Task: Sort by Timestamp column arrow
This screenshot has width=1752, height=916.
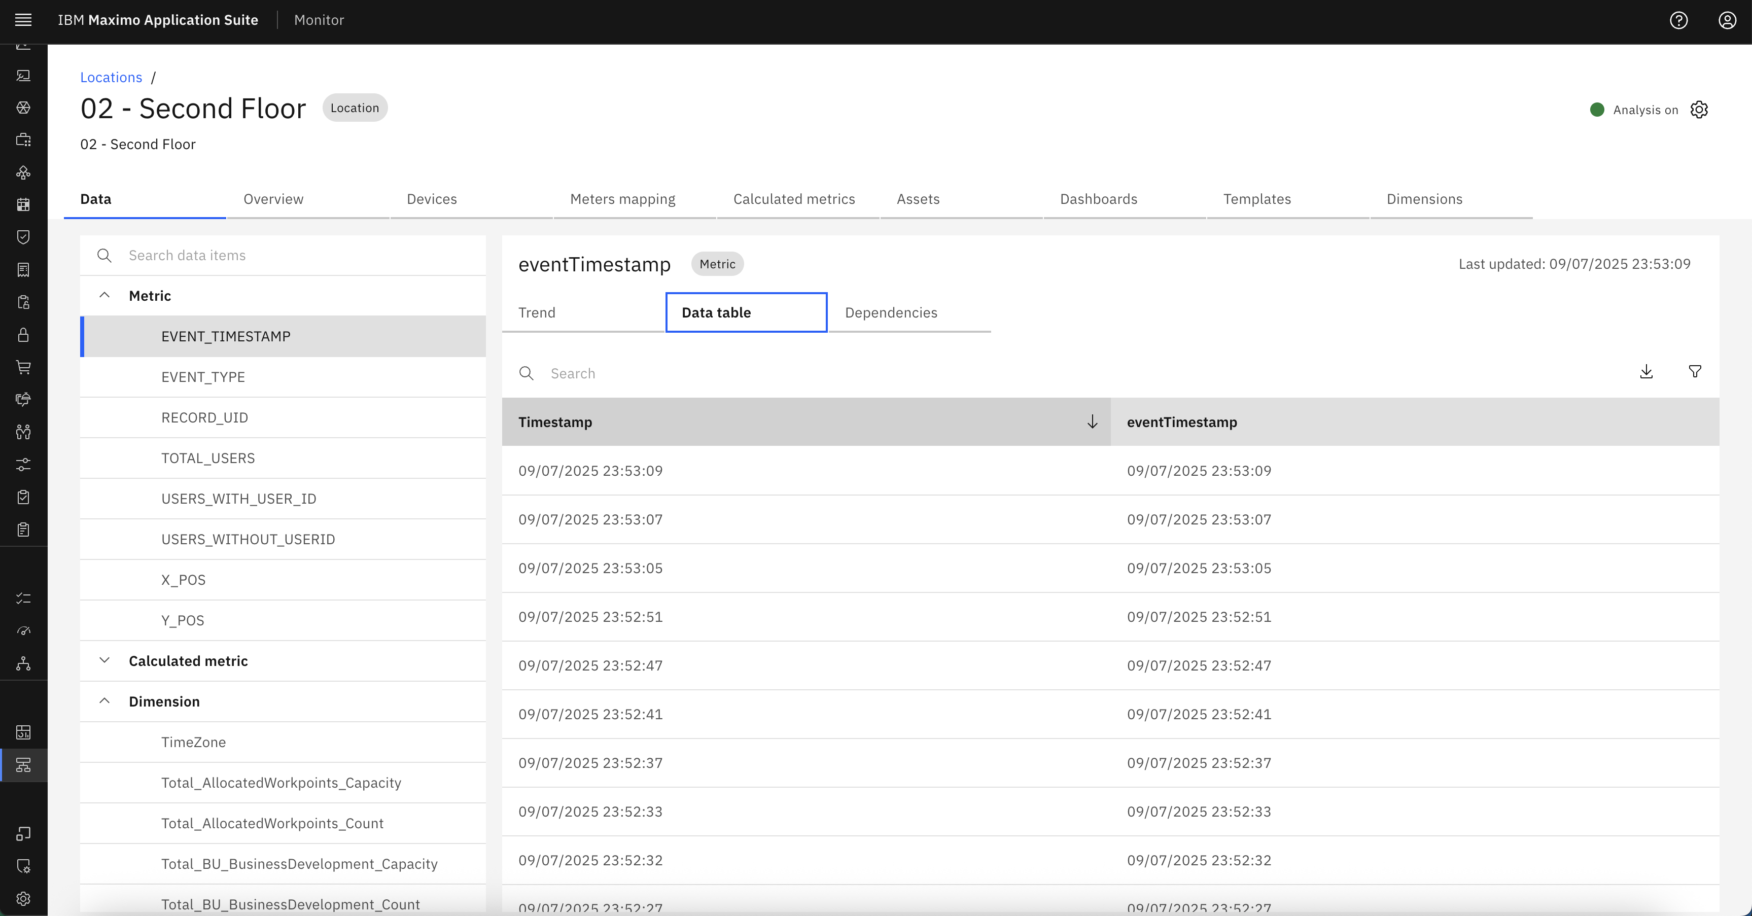Action: tap(1092, 421)
